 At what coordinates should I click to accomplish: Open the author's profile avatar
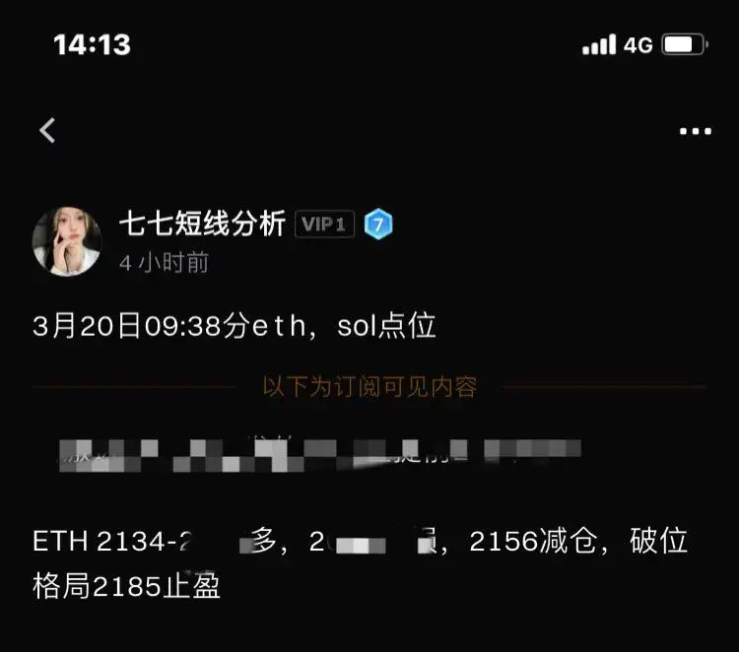(67, 241)
